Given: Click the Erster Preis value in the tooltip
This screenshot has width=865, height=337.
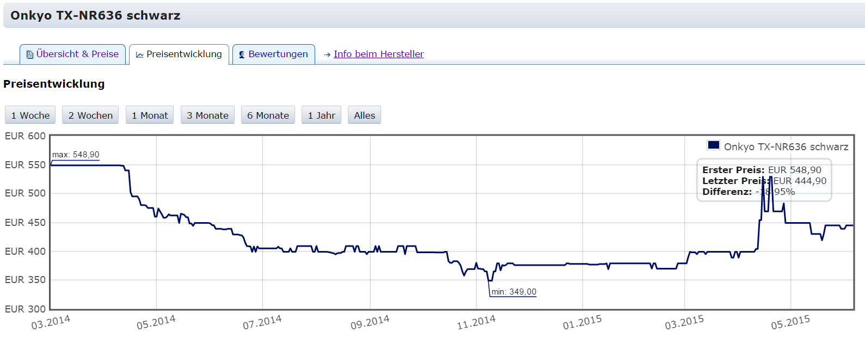Looking at the screenshot, I should tap(794, 170).
